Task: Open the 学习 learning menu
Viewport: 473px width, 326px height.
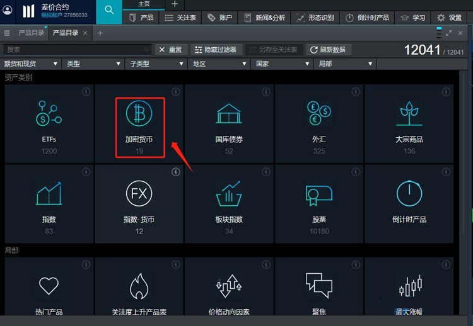Action: 412,18
